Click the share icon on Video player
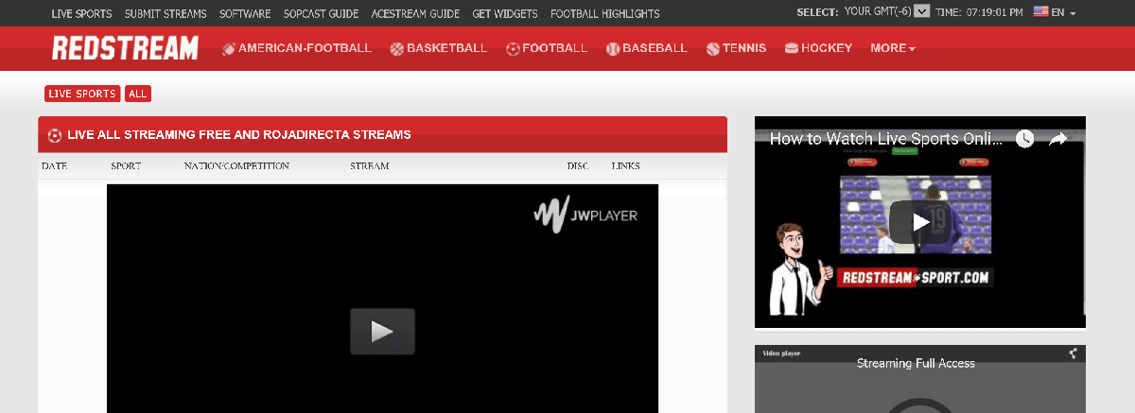The width and height of the screenshot is (1135, 413). (x=1073, y=353)
